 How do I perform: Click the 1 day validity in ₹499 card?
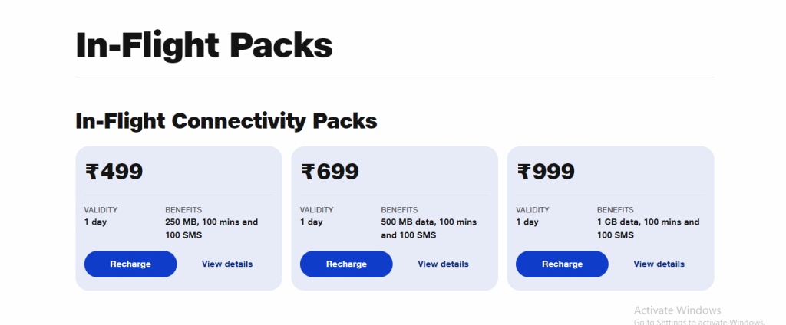click(95, 222)
